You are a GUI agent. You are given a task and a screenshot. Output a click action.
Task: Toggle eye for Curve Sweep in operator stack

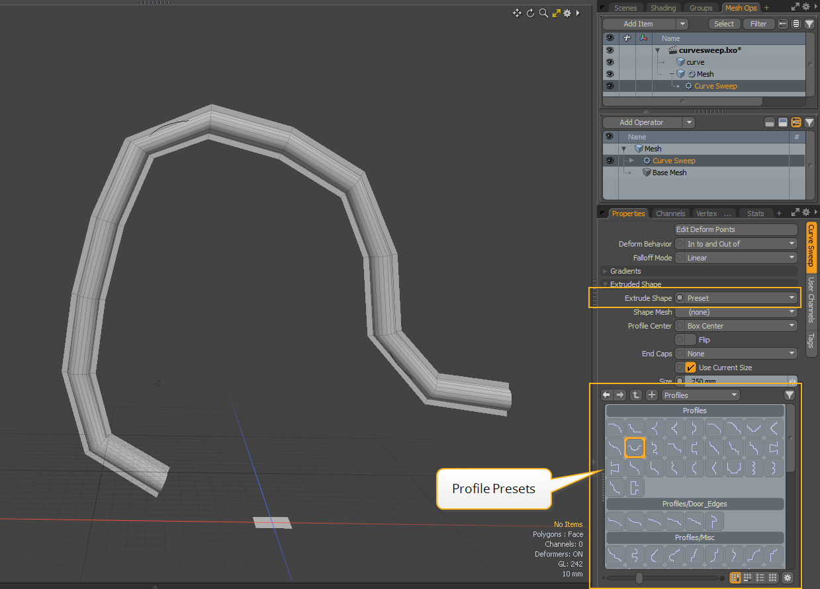610,161
